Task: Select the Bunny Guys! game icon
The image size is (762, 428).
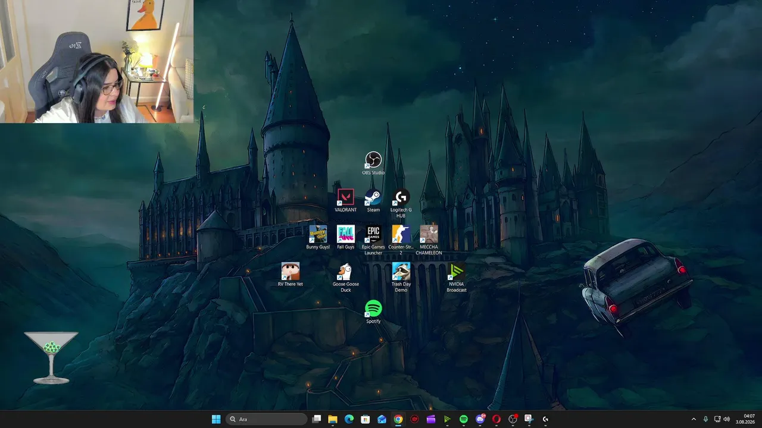Action: (x=318, y=237)
